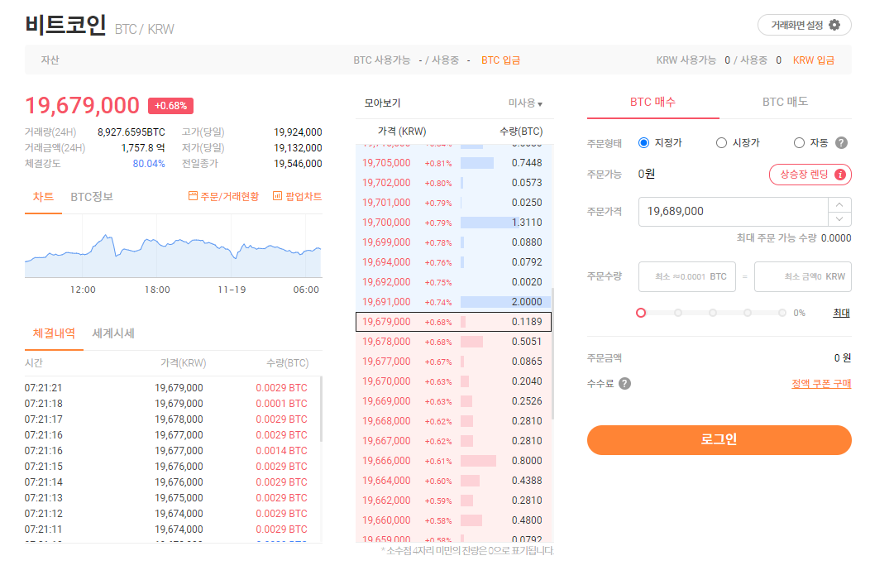Open trading screen settings gear icon
Viewport: 870px width, 575px height.
click(834, 25)
